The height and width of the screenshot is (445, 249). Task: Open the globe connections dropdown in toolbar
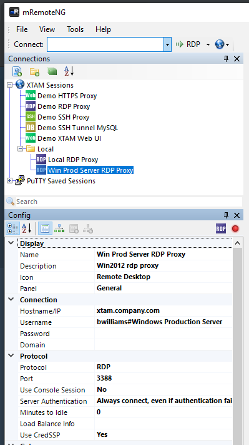[x=222, y=44]
